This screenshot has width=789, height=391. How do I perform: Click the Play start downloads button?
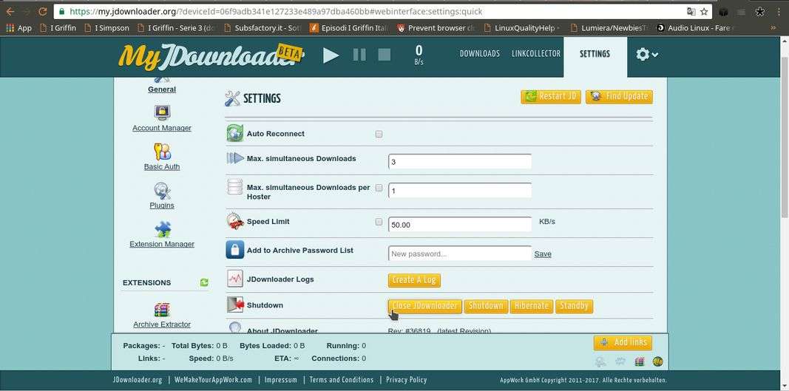coord(331,55)
